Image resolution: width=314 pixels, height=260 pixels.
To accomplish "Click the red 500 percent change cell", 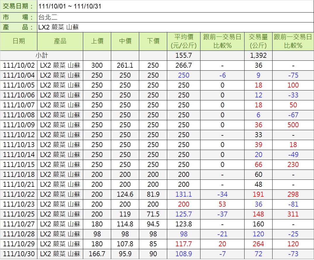I will pyautogui.click(x=293, y=125).
